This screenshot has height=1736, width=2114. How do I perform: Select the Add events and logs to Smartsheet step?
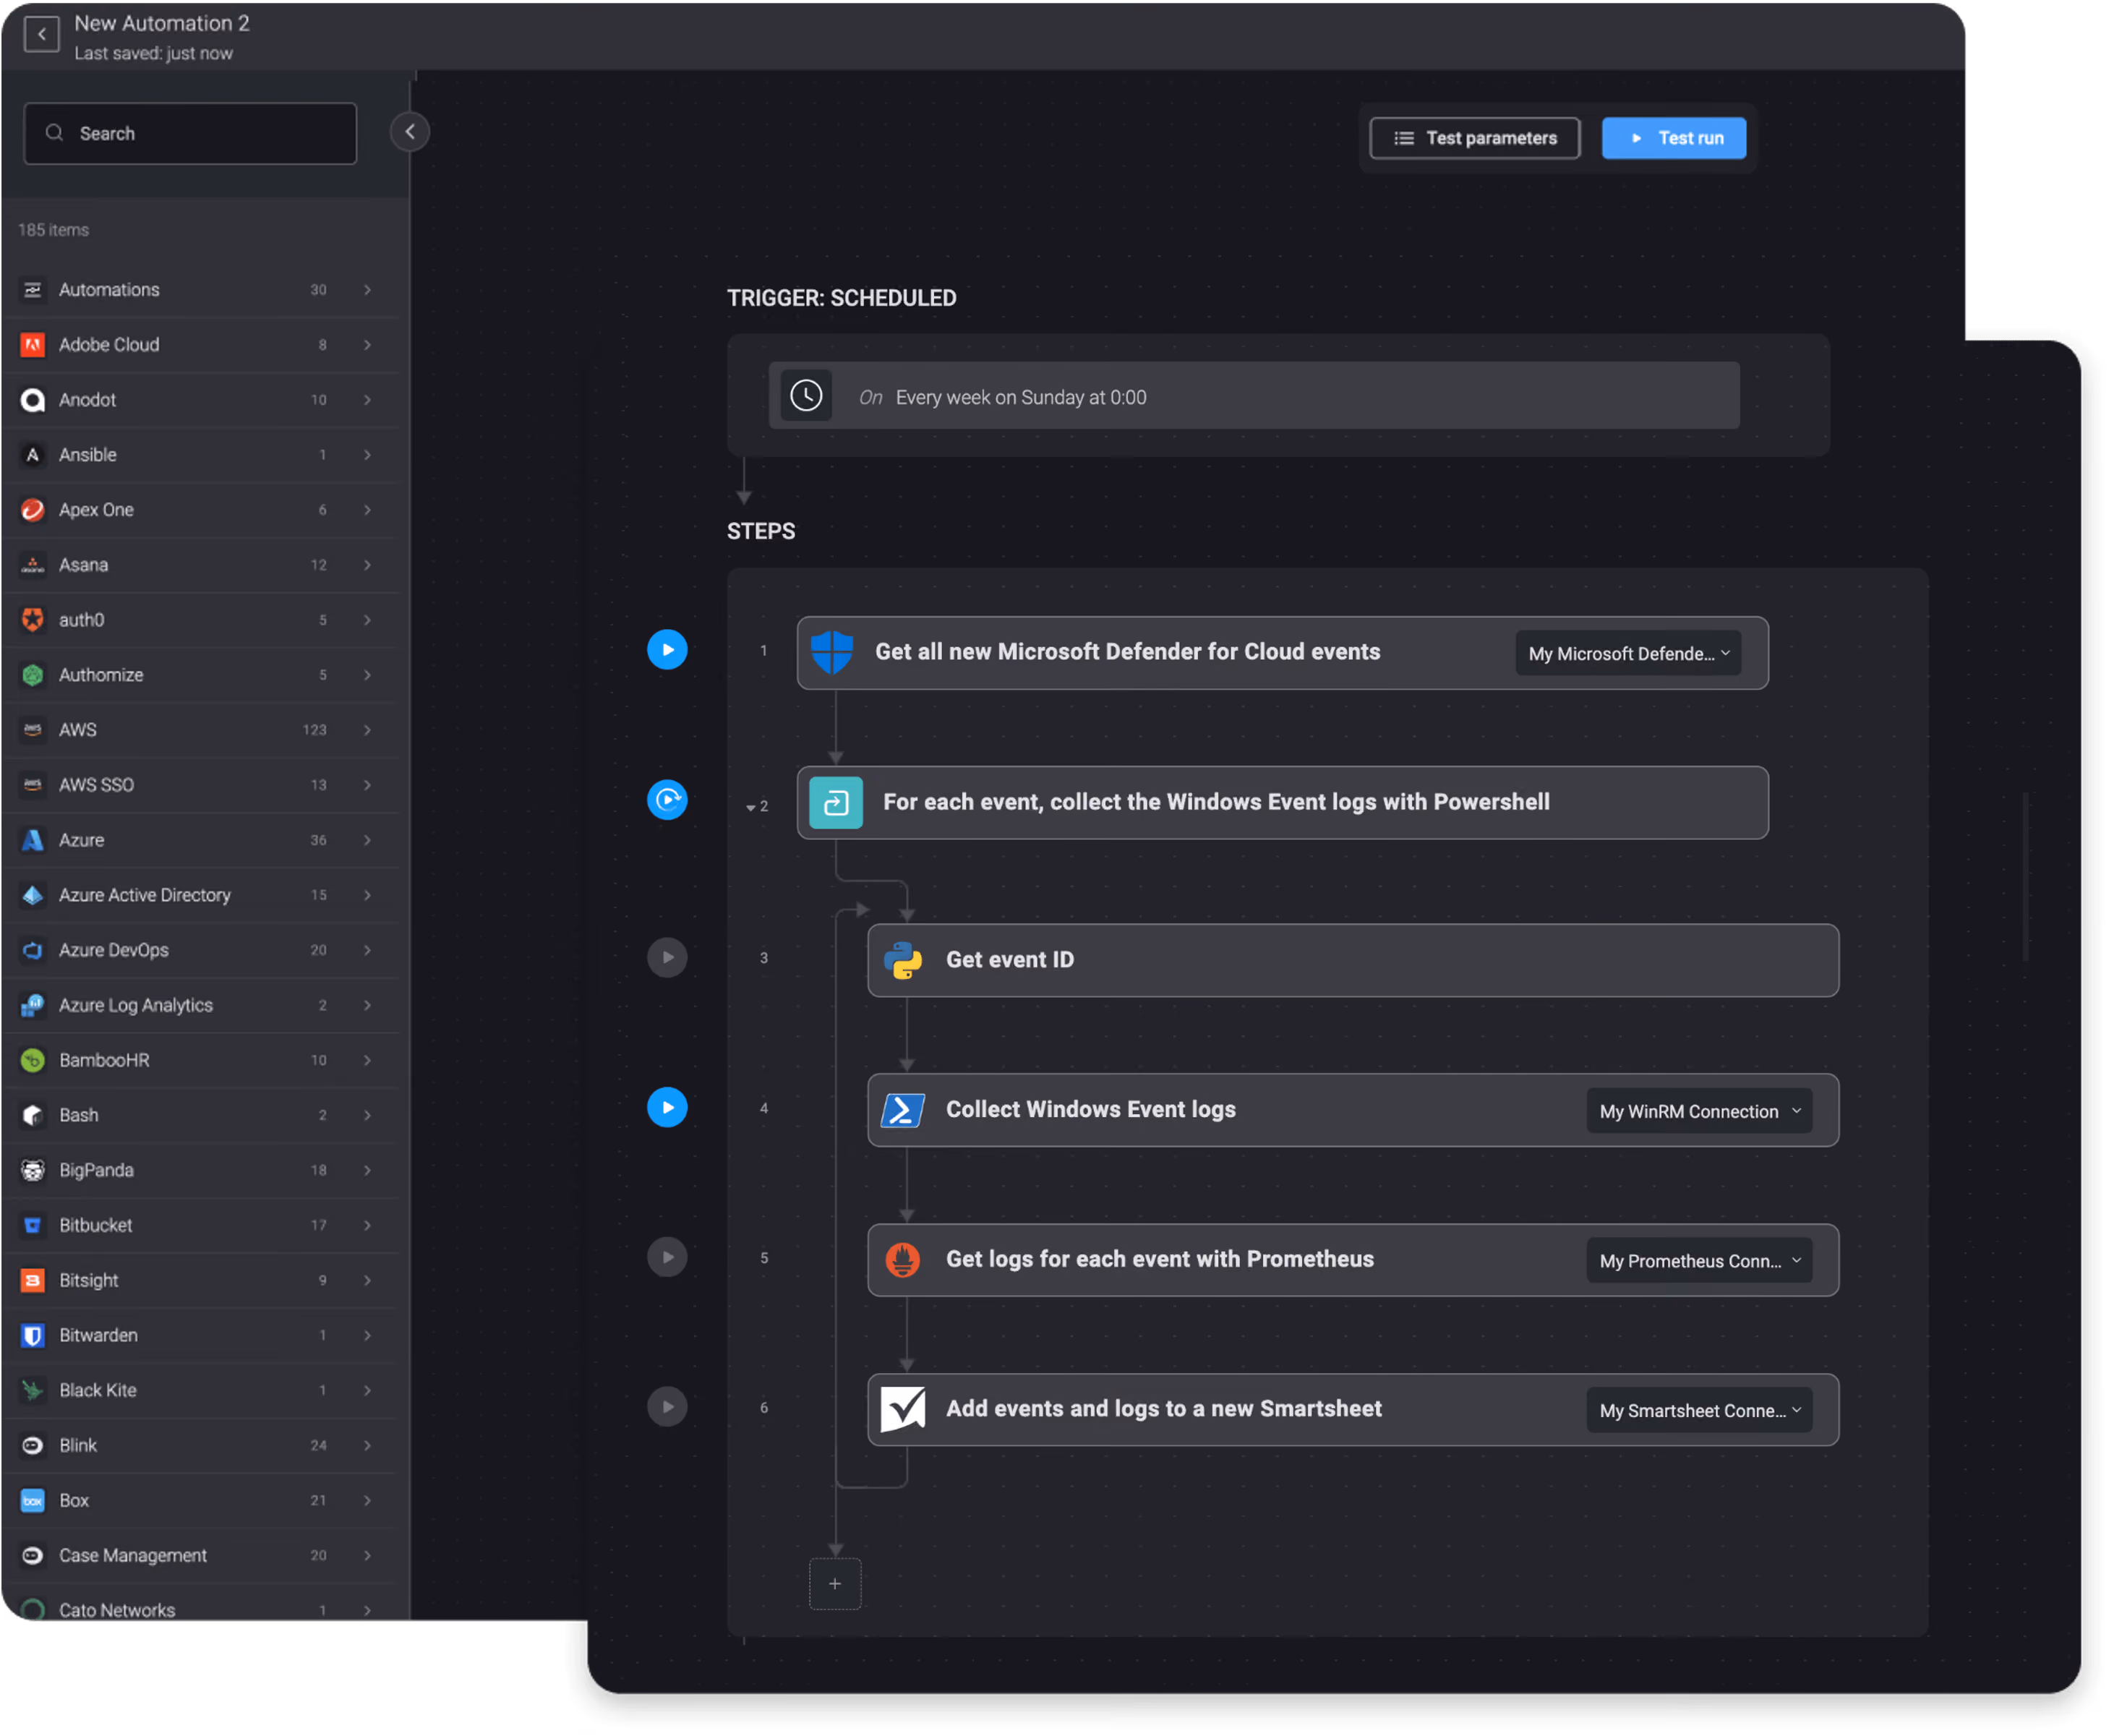click(1354, 1410)
